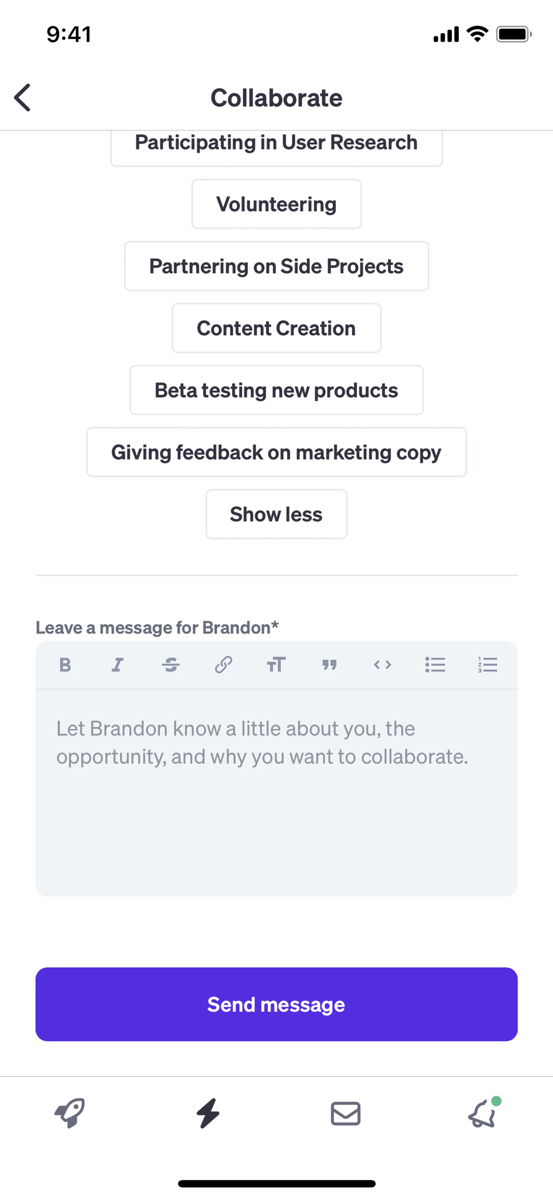Insert code block with brackets icon
The image size is (553, 1199).
pyautogui.click(x=382, y=665)
